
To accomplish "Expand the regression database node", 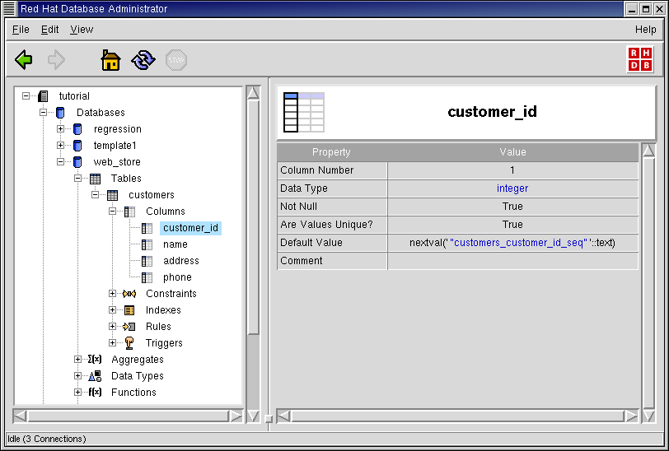I will [60, 129].
